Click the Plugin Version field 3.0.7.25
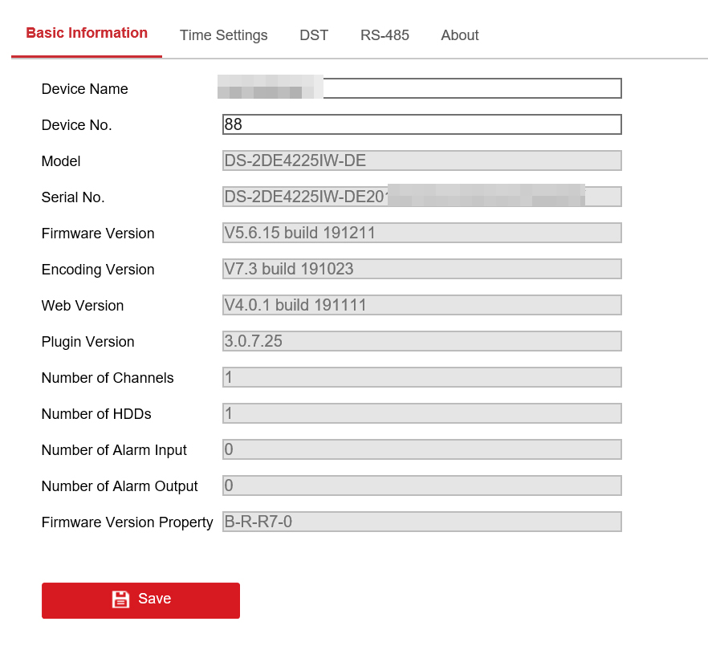Screen dimensions: 708x646 (421, 341)
